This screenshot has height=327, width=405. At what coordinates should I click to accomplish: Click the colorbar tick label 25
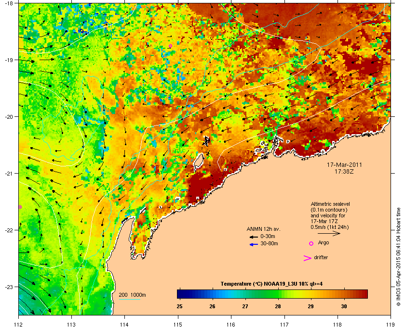pos(179,306)
